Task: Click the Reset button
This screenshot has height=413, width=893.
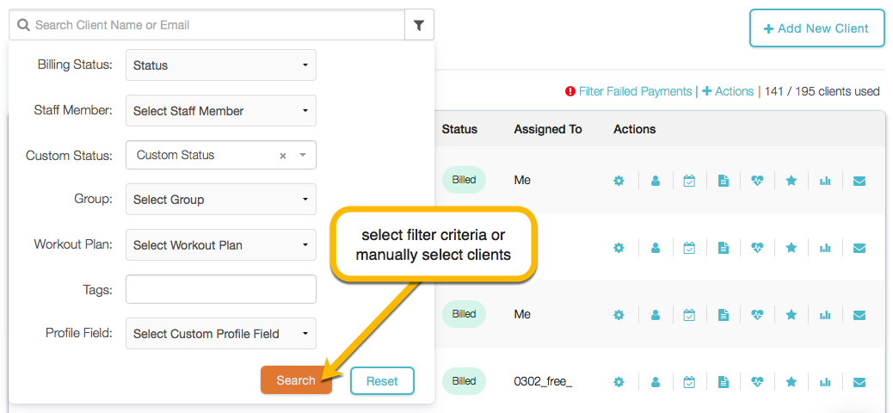Action: point(382,381)
